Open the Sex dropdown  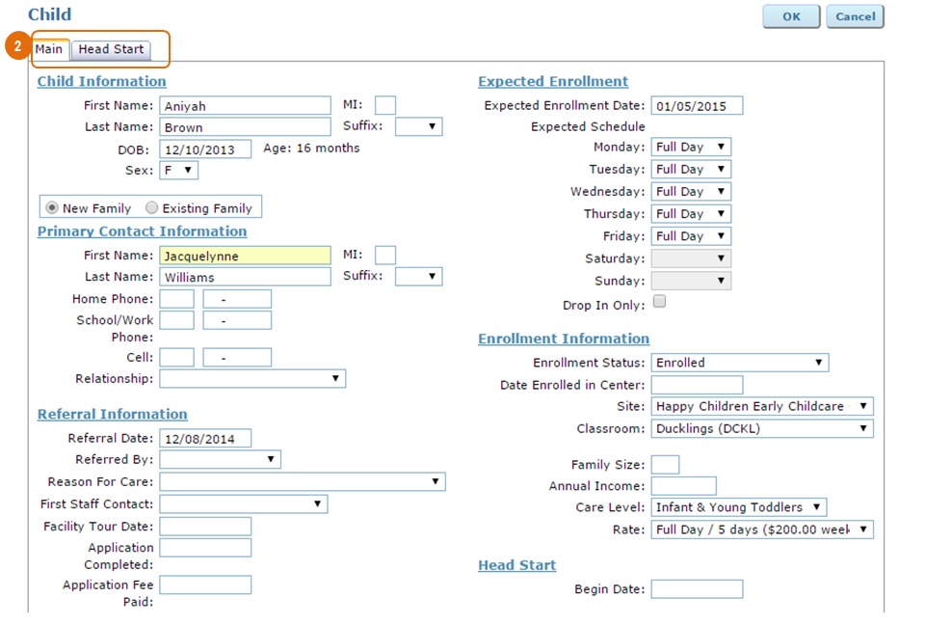178,171
